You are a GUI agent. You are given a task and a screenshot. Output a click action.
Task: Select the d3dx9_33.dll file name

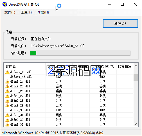[x=20, y=124]
